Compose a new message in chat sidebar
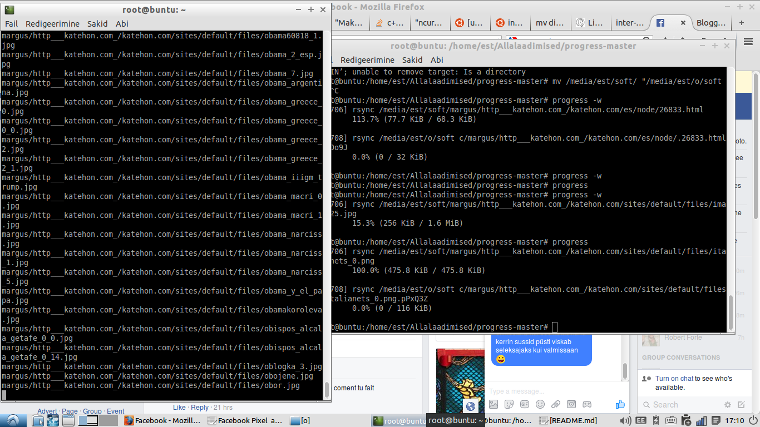This screenshot has width=760, height=427. tap(741, 405)
